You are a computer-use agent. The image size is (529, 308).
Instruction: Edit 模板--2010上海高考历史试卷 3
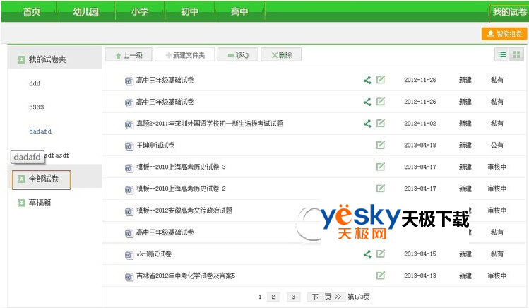click(381, 167)
